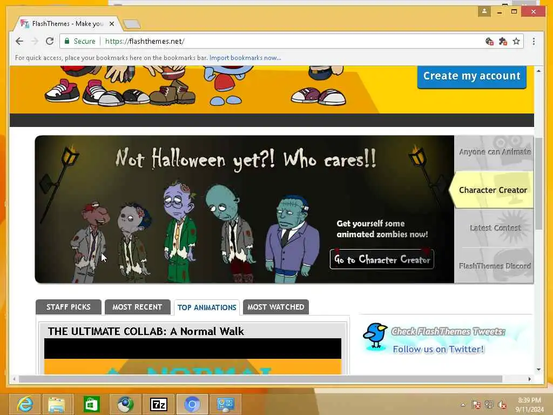Open the Control Panel taskbar icon
Image resolution: width=553 pixels, height=415 pixels.
(x=226, y=404)
